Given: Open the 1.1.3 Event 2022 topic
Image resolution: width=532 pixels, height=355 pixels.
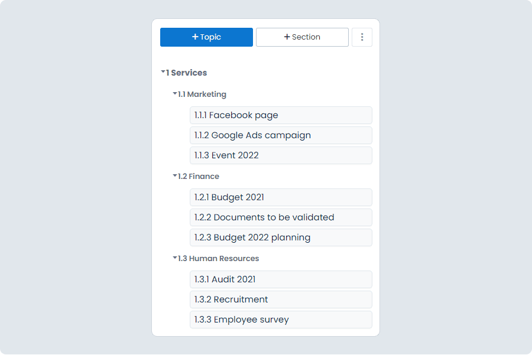Looking at the screenshot, I should [x=281, y=155].
